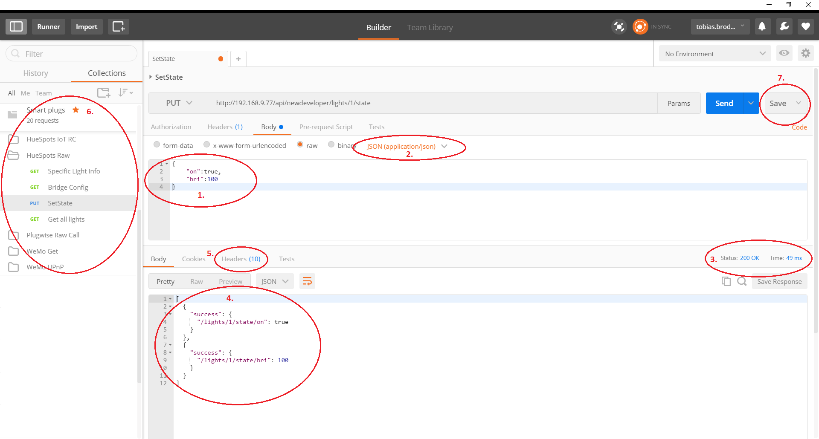This screenshot has height=439, width=819.
Task: Click the heart icon
Action: coord(805,26)
